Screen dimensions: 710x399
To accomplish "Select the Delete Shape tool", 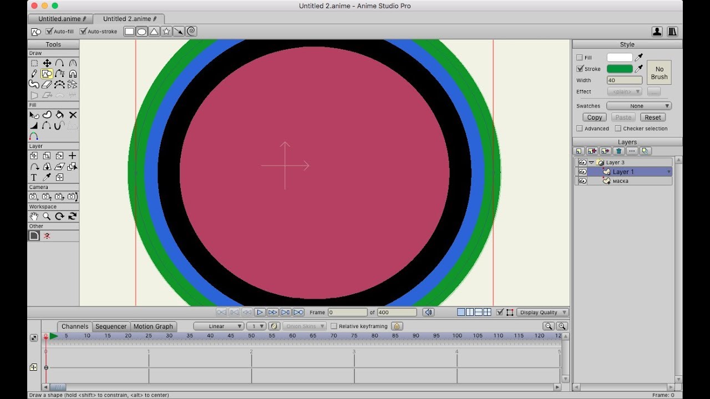I will point(73,115).
